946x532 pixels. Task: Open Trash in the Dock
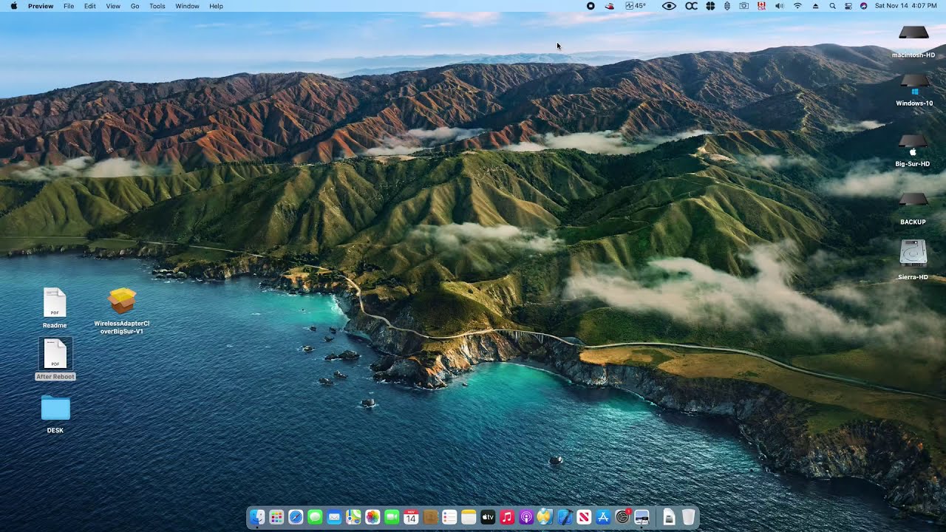tap(688, 517)
